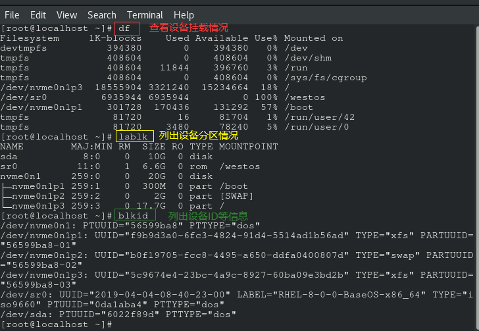Click the '/westos' mount point in df output
This screenshot has height=331, width=479.
tap(305, 97)
